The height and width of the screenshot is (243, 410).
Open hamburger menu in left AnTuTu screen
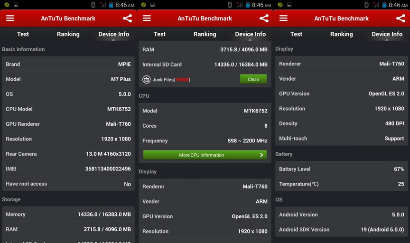click(10, 19)
